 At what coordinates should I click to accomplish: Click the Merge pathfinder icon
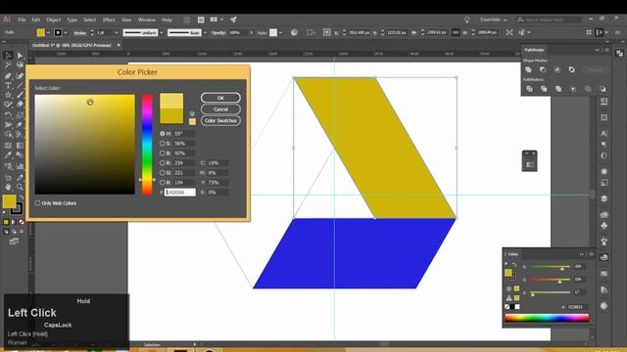pyautogui.click(x=558, y=89)
